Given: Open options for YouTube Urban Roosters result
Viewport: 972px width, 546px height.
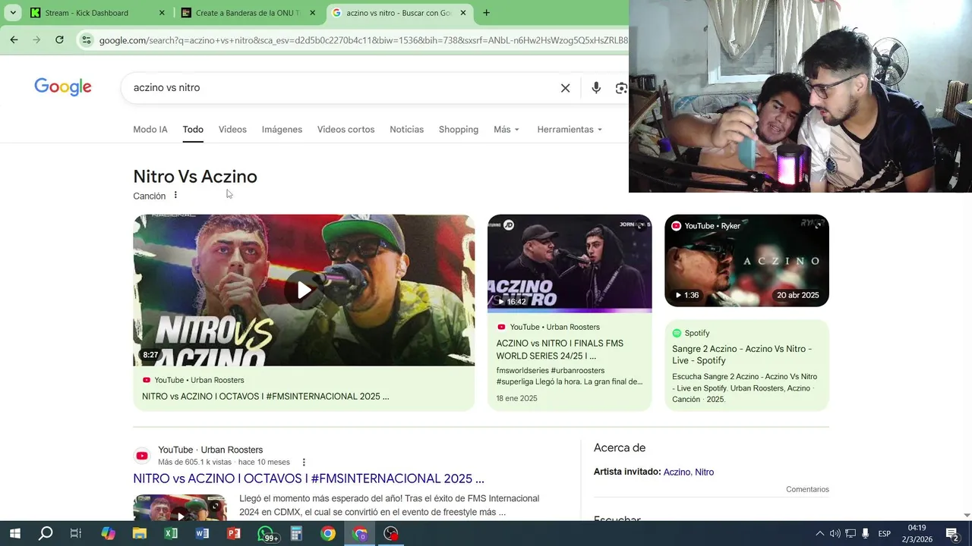Looking at the screenshot, I should [304, 462].
